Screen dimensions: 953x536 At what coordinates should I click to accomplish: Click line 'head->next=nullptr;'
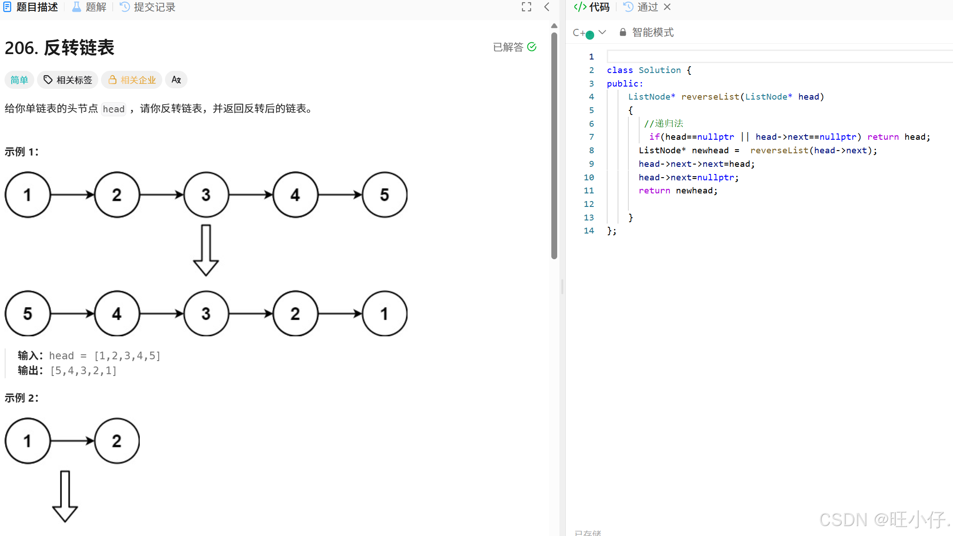tap(689, 178)
